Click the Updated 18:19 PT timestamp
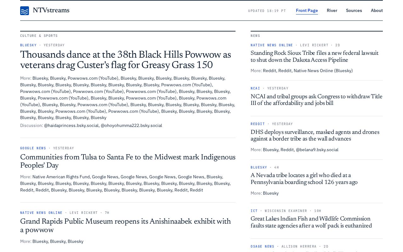This screenshot has height=252, width=403. coord(267,11)
